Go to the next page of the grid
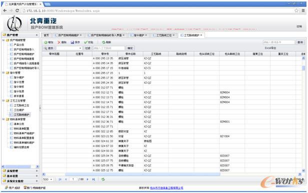This screenshot has height=193, width=308. (x=87, y=179)
